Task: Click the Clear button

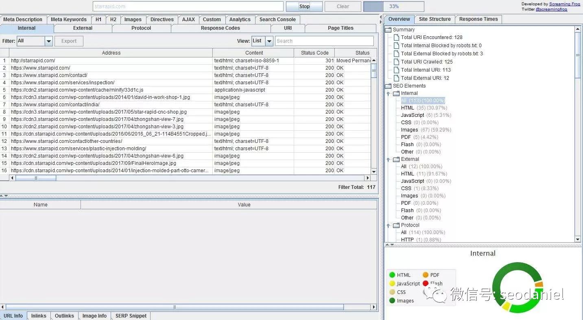Action: tap(343, 7)
